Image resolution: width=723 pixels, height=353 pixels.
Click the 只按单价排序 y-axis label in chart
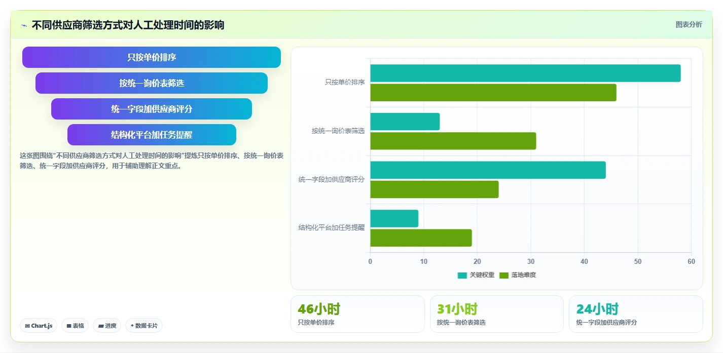click(345, 82)
